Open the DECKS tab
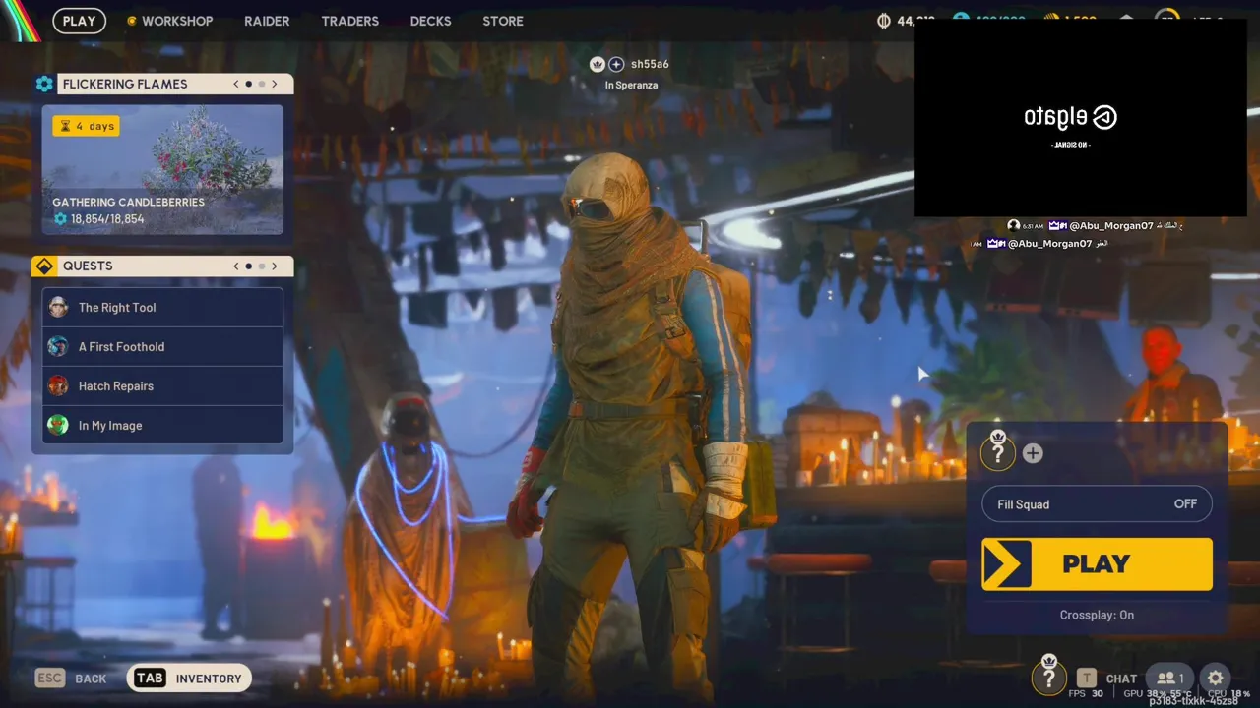Screen dimensions: 1260x708 pyautogui.click(x=430, y=21)
